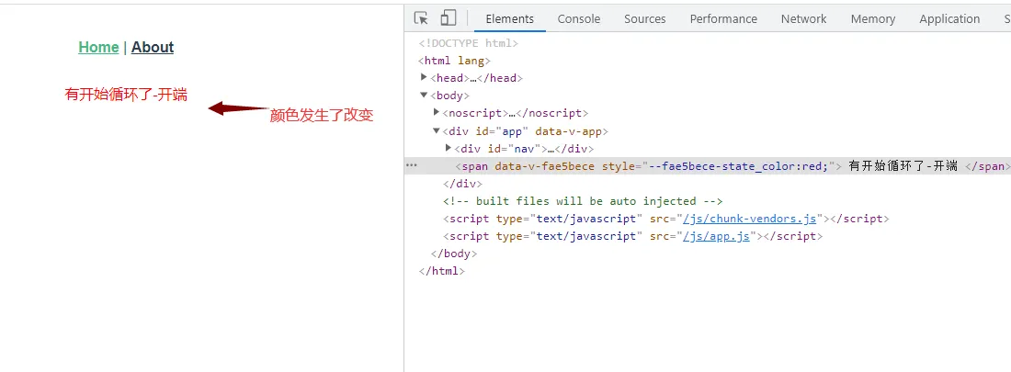The image size is (1011, 372).
Task: Expand the div id nav node
Action: [449, 148]
